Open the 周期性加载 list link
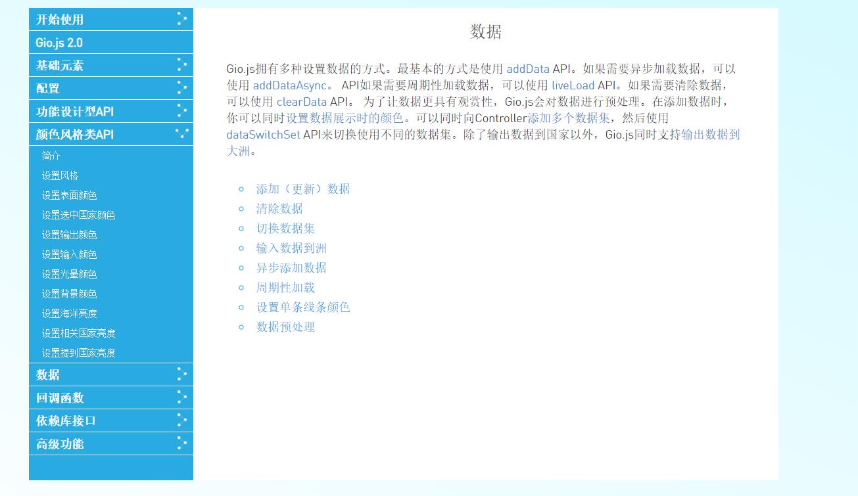This screenshot has width=858, height=496. click(285, 287)
